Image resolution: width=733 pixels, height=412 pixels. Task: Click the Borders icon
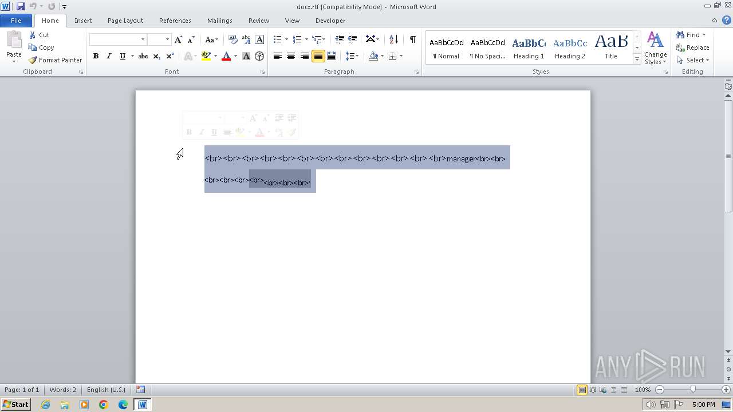[x=392, y=56]
